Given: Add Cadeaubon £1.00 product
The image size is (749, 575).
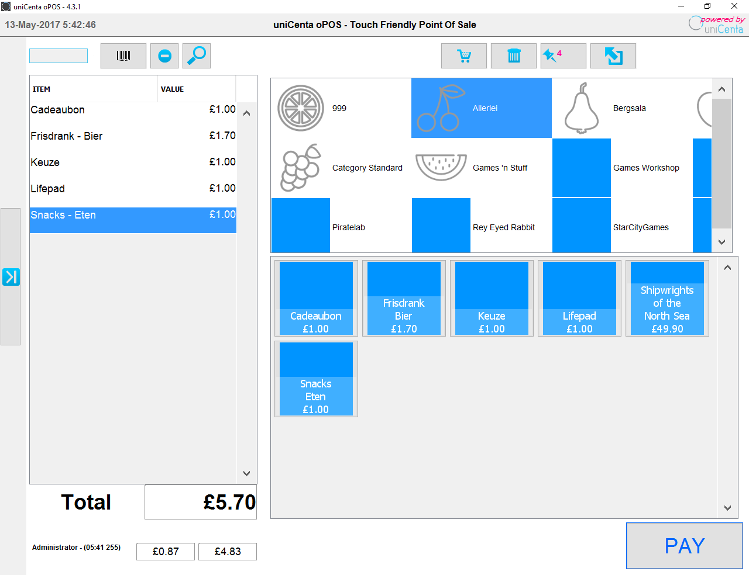Looking at the screenshot, I should [x=316, y=299].
